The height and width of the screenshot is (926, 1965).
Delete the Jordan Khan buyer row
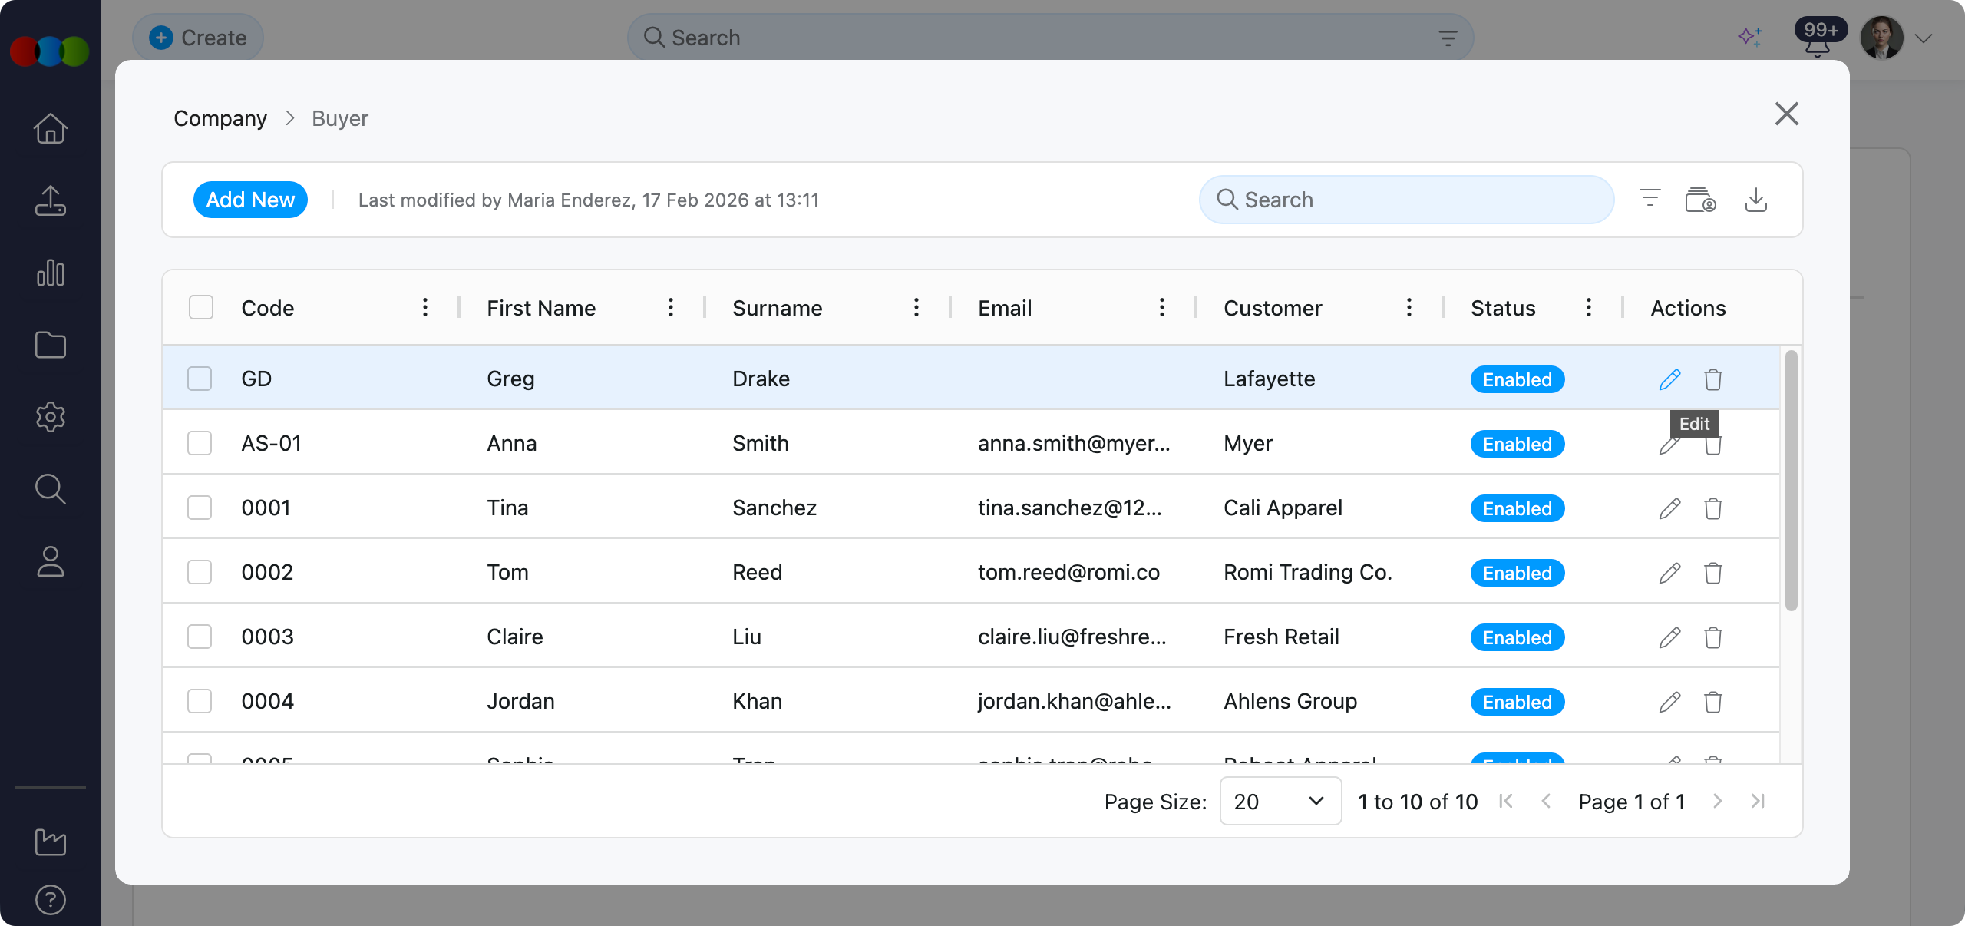[1712, 702]
